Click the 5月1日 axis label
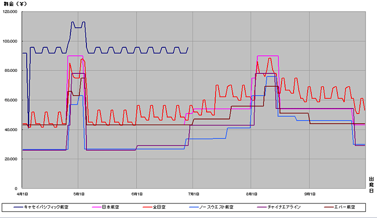The image size is (377, 218). (79, 194)
